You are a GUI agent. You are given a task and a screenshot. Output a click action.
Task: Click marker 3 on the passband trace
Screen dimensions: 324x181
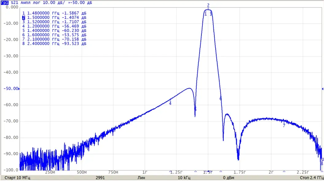(x=211, y=14)
